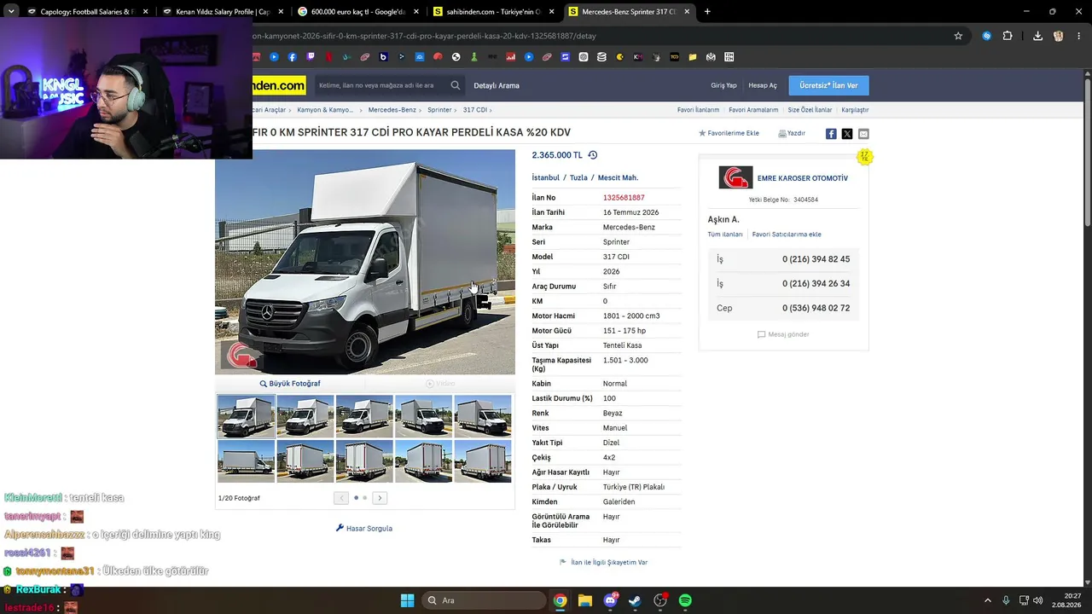Show hidden system tray icons

988,600
